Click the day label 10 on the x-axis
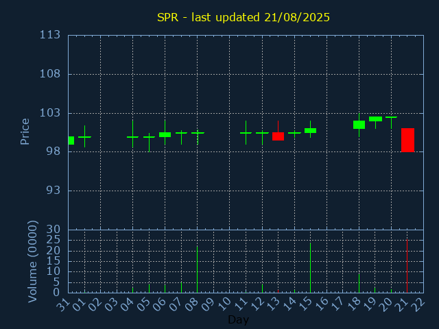Image resolution: width=439 pixels, height=329 pixels. [225, 304]
